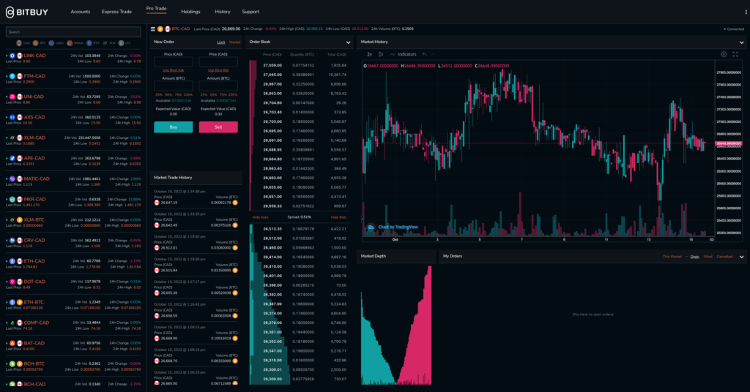Click the Bitcoin icon in the header
Image resolution: width=750 pixels, height=392 pixels.
click(160, 29)
